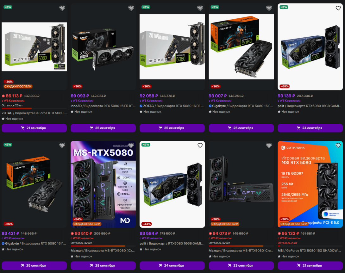Favorite the ZOTAC RTX 5080 at 86 113 ₽

pos(62,8)
